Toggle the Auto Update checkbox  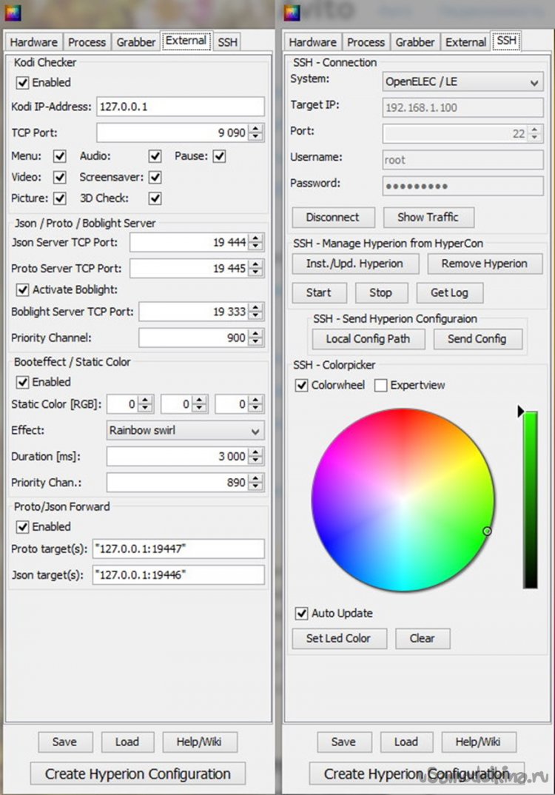[x=302, y=614]
